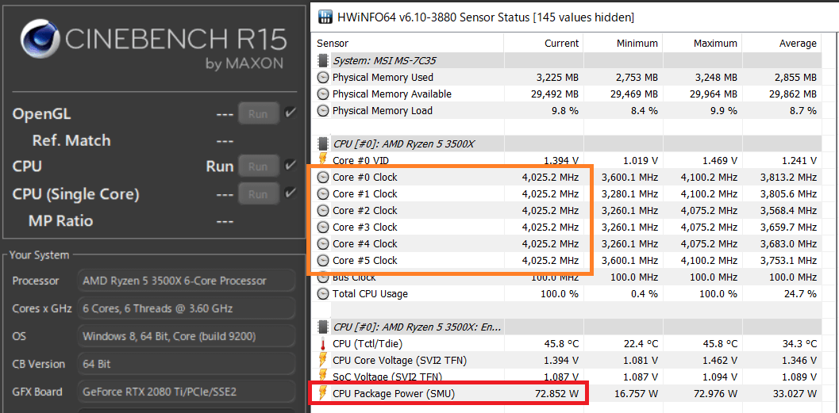Viewport: 839px width, 413px height.
Task: Click the Core #3 Clock icon
Action: 323,227
